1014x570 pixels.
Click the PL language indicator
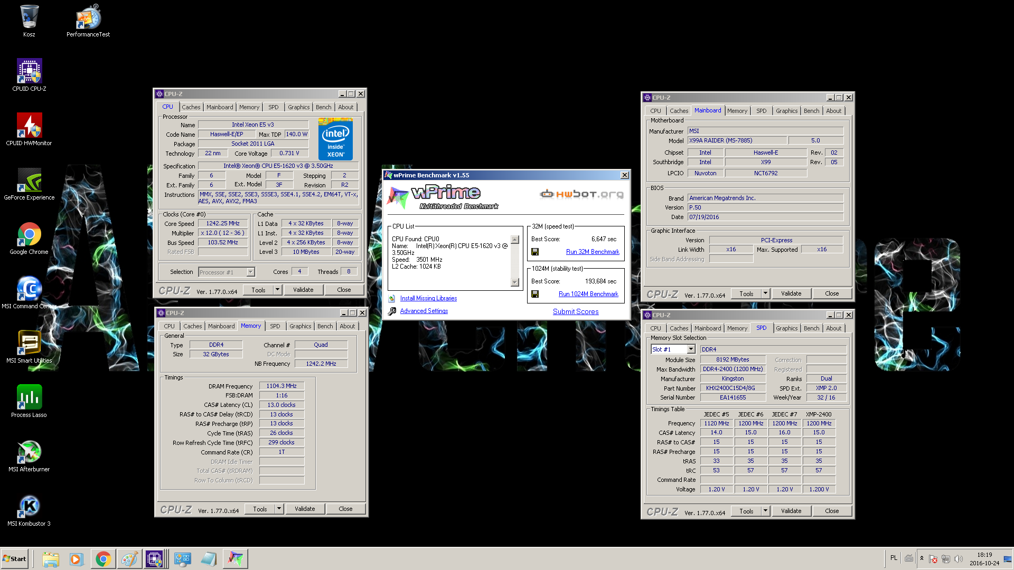[894, 558]
